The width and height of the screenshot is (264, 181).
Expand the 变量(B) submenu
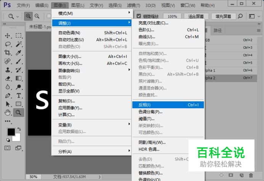[92, 125]
